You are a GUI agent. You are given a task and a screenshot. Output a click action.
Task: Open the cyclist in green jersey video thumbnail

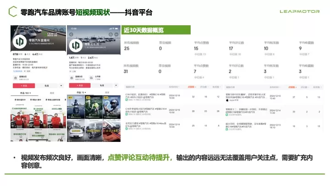click(x=93, y=107)
